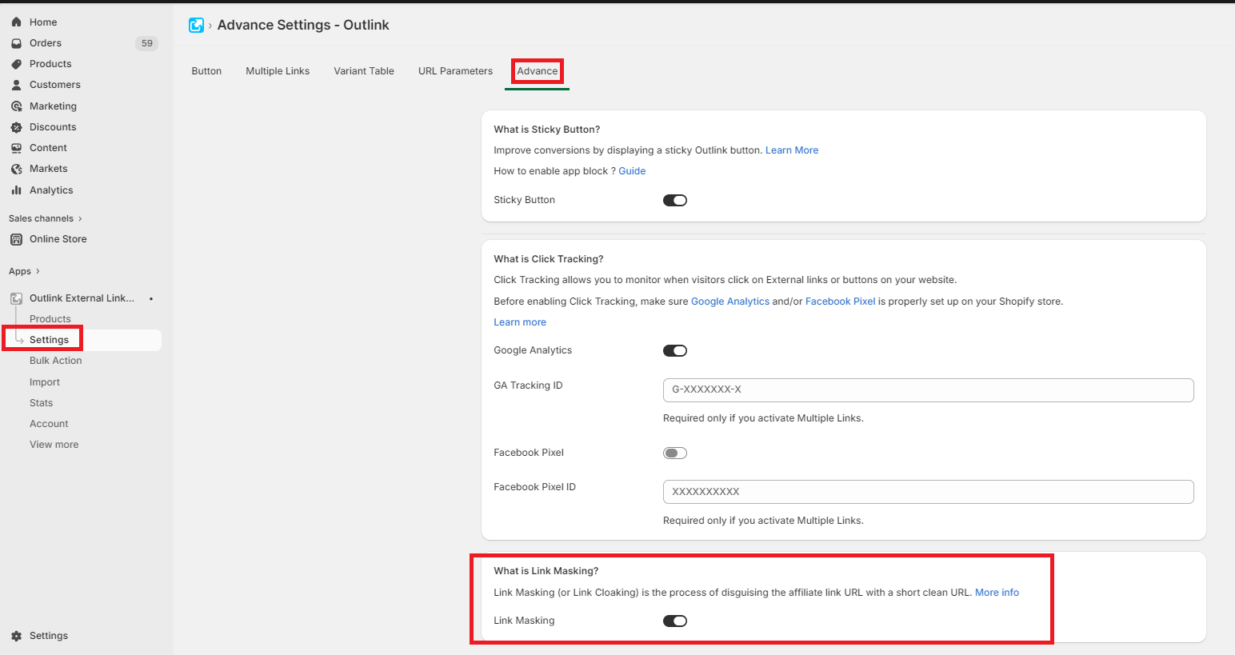Turn off the Sticky Button toggle
1235x655 pixels.
[675, 200]
